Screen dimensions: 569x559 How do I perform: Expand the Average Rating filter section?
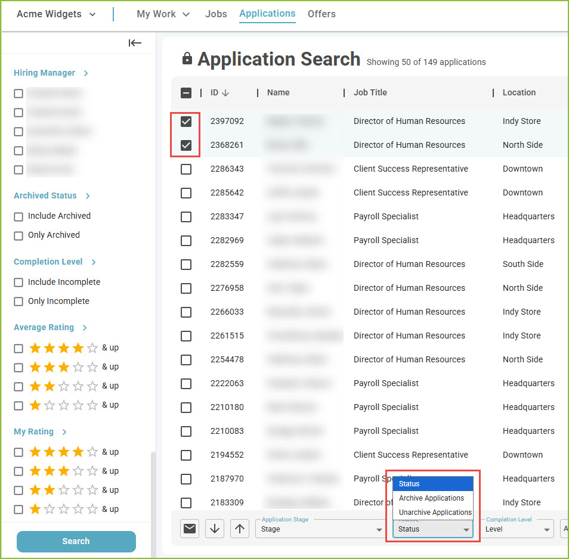tap(50, 327)
